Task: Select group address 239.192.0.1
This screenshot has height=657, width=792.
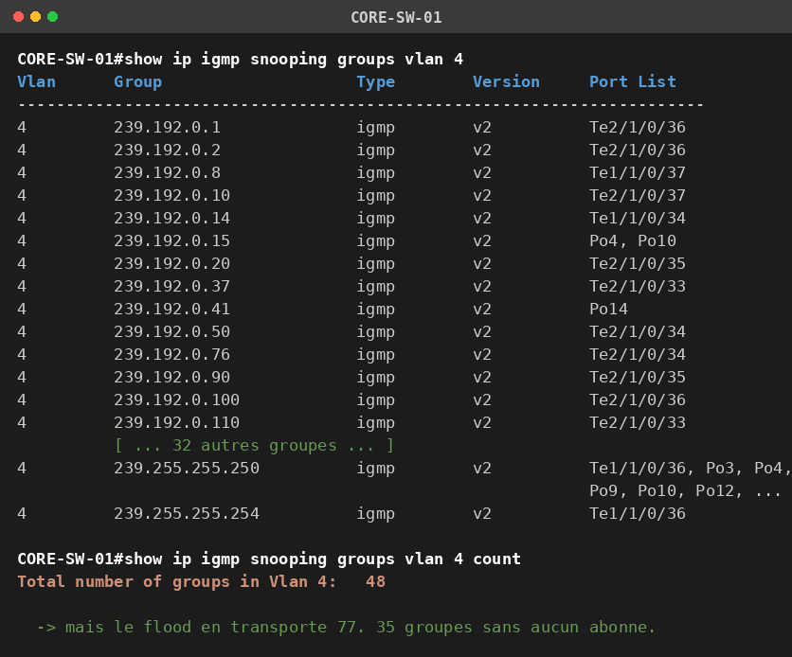Action: [167, 127]
